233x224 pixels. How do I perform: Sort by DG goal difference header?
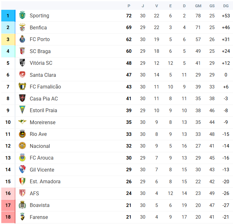(x=226, y=6)
